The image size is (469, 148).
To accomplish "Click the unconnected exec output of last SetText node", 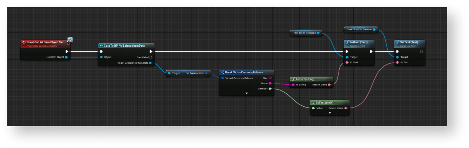I will pos(421,51).
